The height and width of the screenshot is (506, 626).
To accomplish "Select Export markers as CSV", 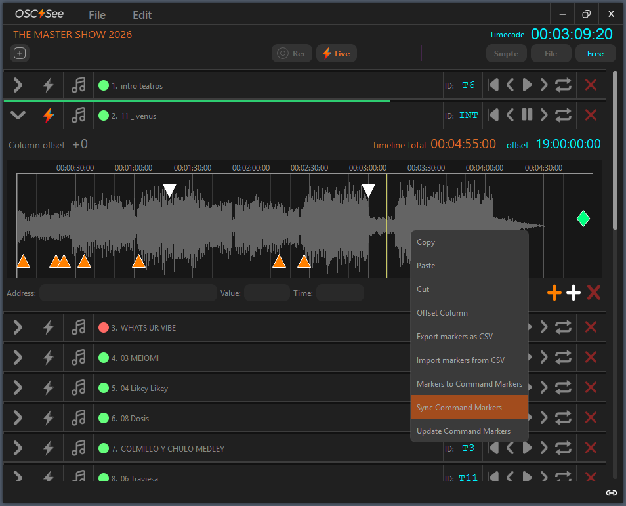I will click(x=470, y=336).
